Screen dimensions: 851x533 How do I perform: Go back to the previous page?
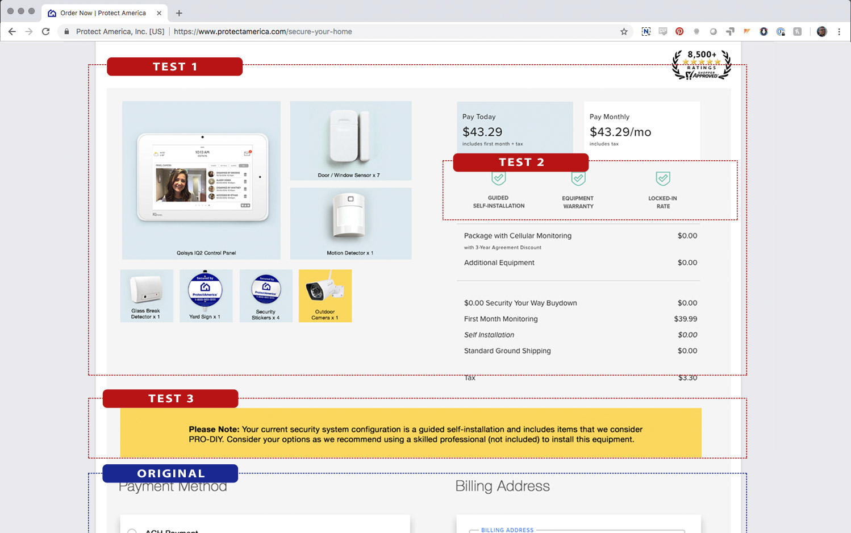tap(12, 32)
